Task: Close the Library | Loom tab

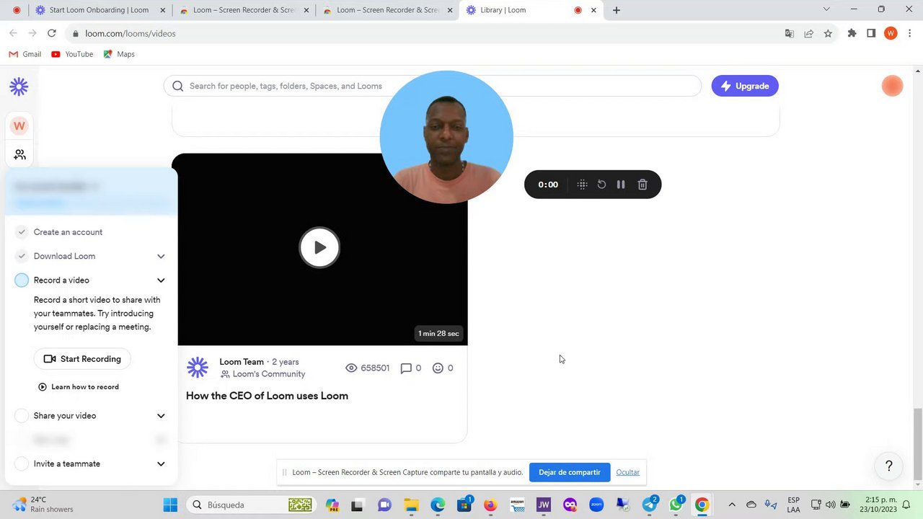Action: pos(593,10)
